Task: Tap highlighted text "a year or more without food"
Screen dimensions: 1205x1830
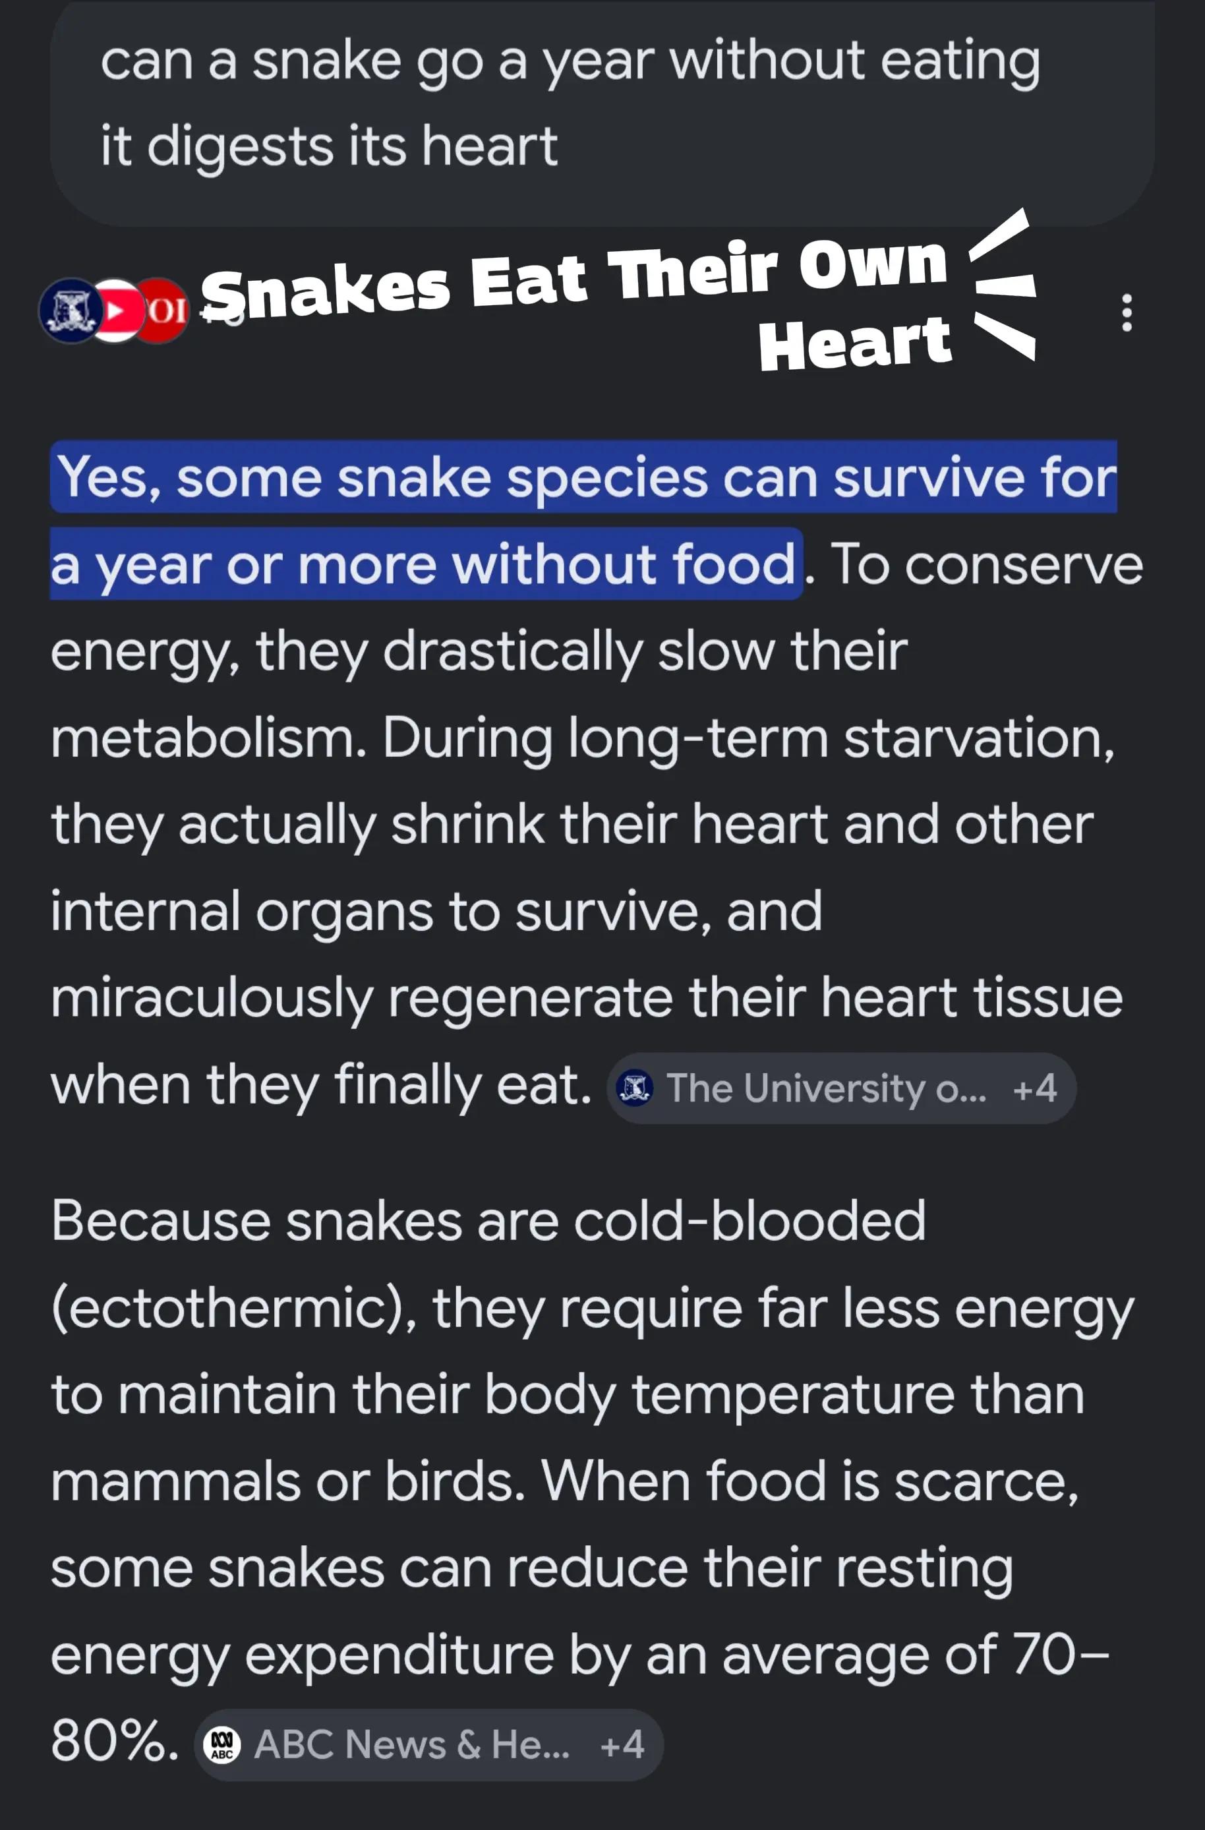Action: coord(426,564)
